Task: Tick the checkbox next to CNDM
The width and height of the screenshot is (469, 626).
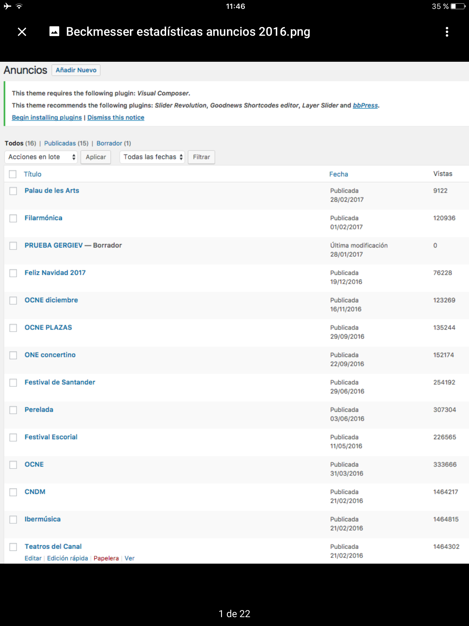Action: 13,492
